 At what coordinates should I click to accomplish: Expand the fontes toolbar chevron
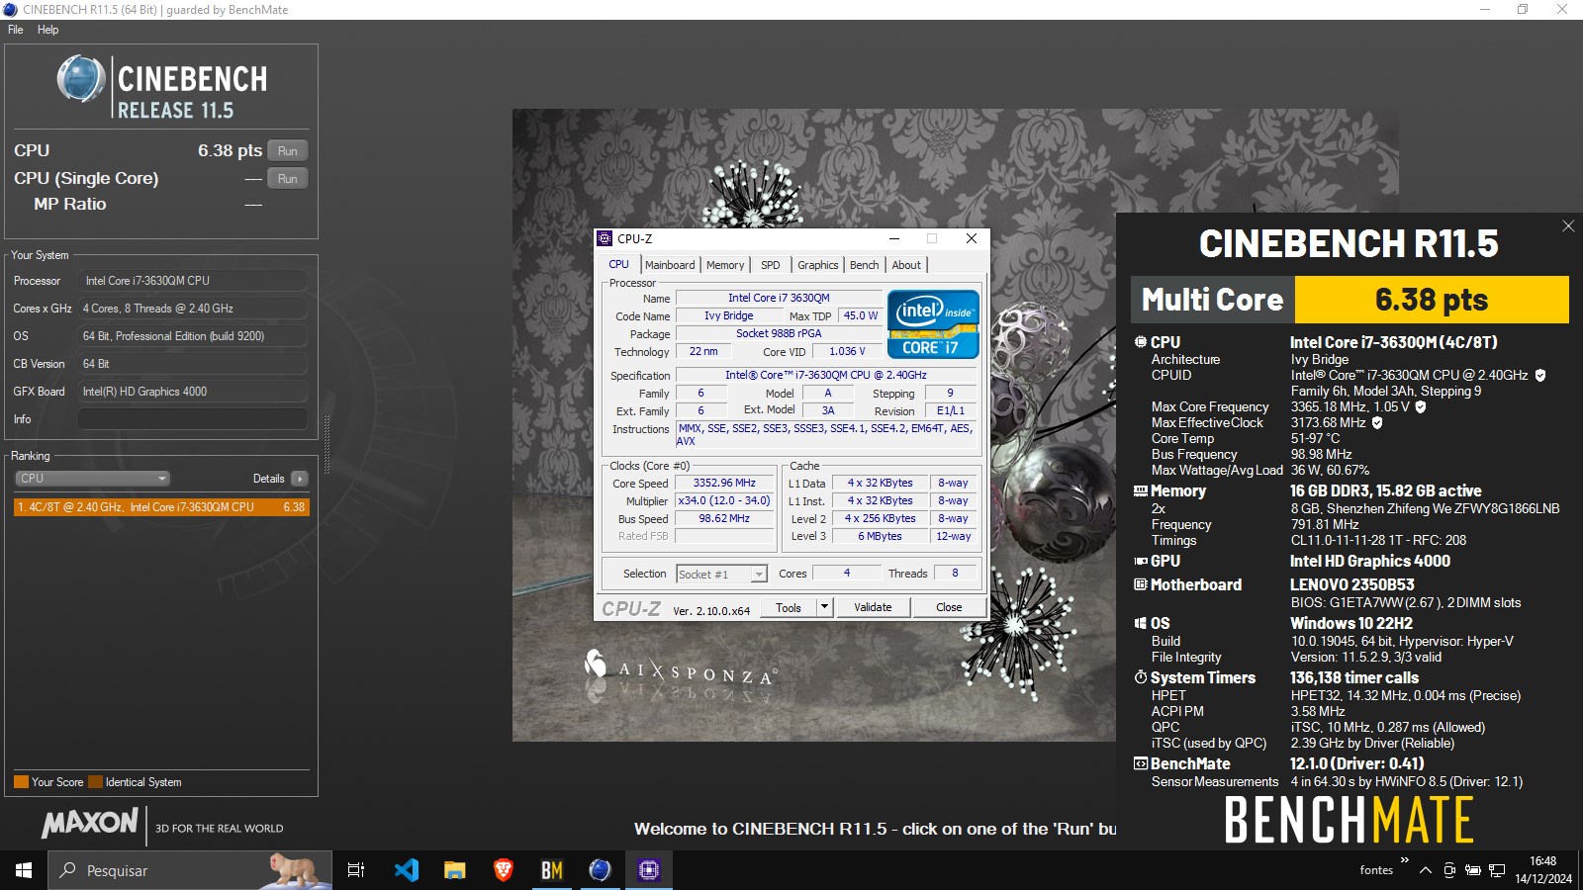[x=1404, y=859]
